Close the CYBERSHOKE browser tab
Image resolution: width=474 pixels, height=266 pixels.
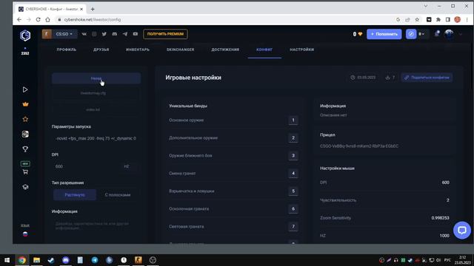(81, 10)
